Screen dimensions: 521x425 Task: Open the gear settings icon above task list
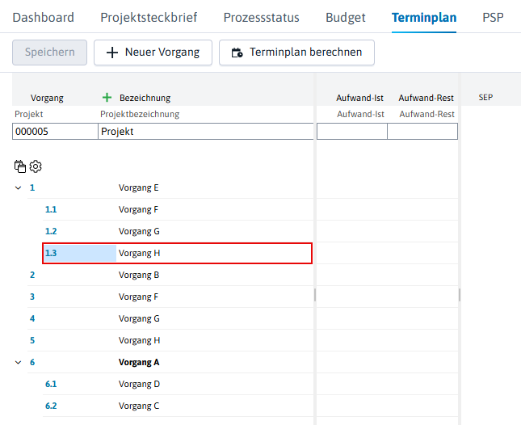click(36, 166)
